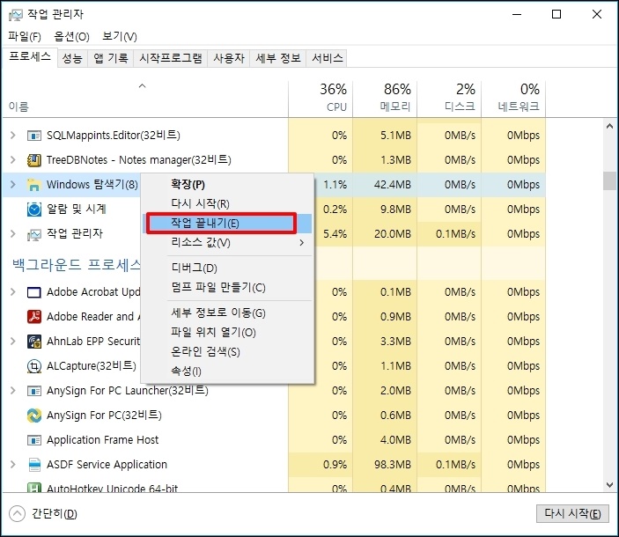Image resolution: width=619 pixels, height=537 pixels.
Task: Select the 42.4MB memory cell
Action: click(x=385, y=184)
